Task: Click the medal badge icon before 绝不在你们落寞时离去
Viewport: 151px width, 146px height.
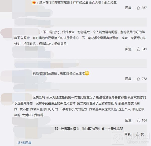Action: (x=34, y=3)
